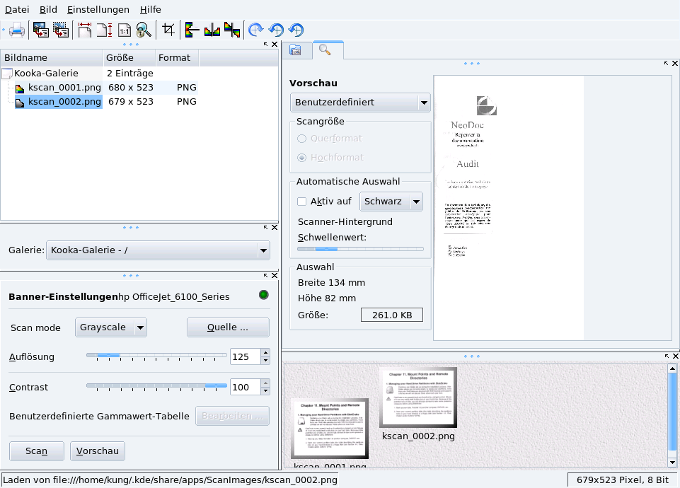The width and height of the screenshot is (680, 488).
Task: Open the Einstellungen menu
Action: click(98, 10)
